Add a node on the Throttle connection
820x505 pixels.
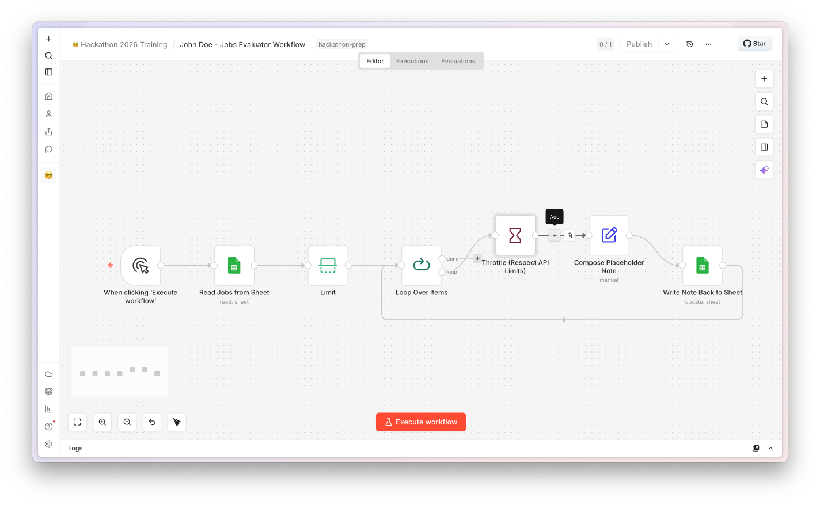(555, 235)
